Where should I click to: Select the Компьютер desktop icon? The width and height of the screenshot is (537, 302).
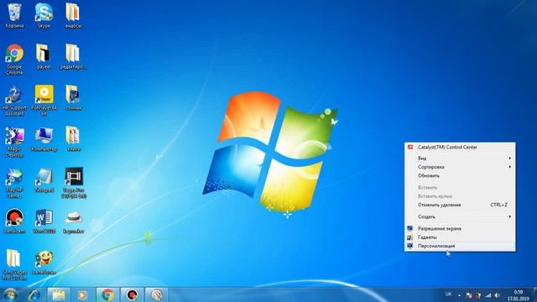point(44,139)
